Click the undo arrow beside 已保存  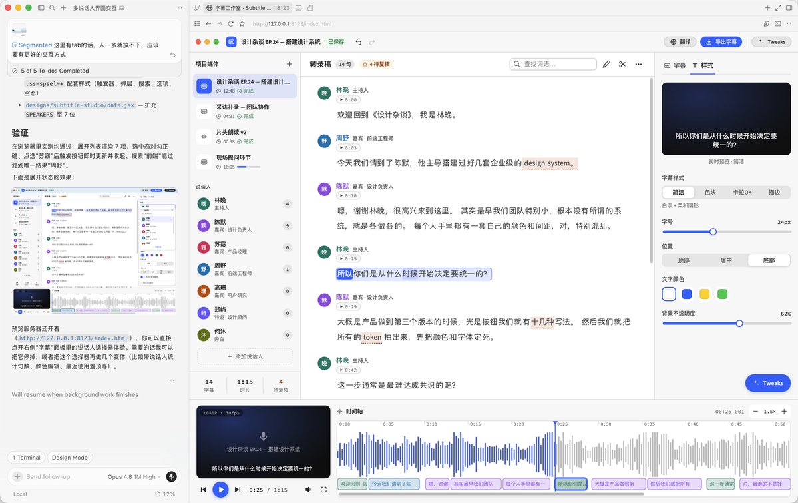tap(359, 42)
